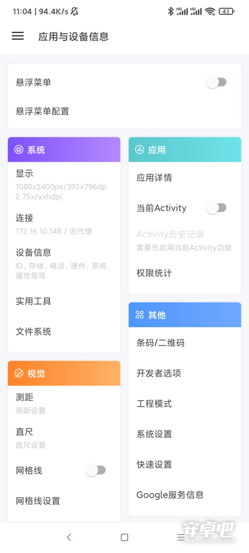Toggle the 网格线 grid lines switch
249x553 pixels.
[96, 470]
